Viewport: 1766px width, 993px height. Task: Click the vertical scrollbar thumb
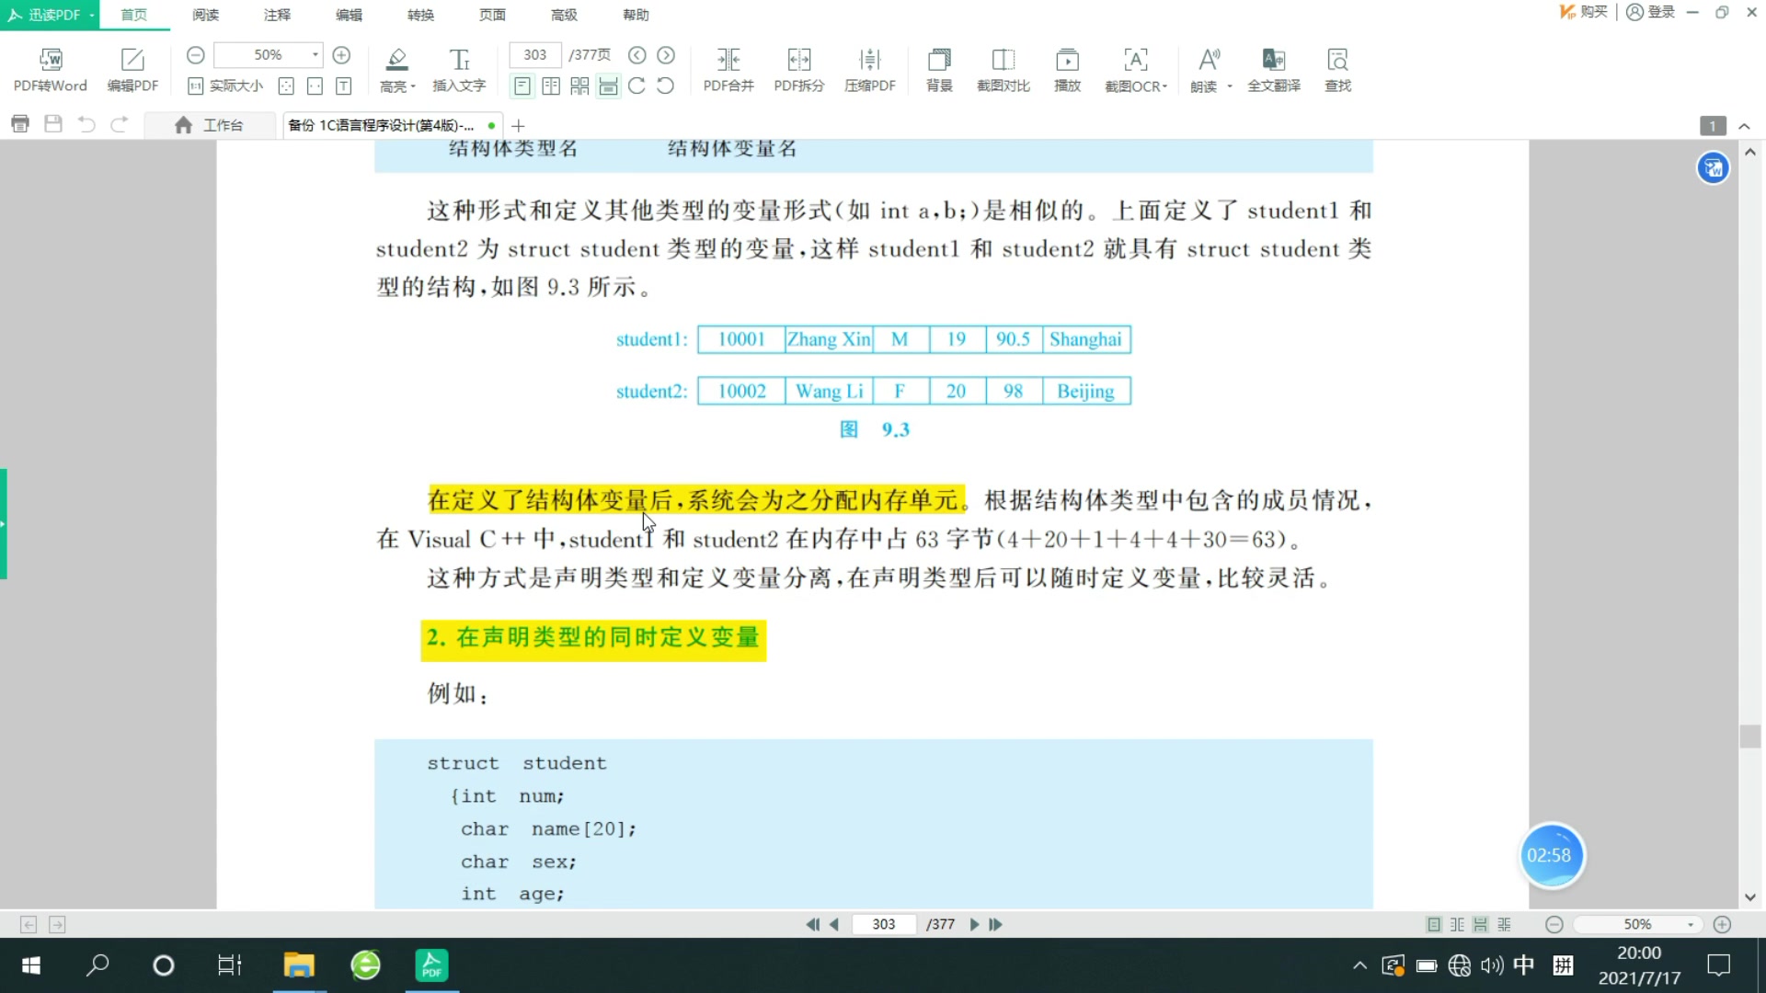(x=1750, y=736)
